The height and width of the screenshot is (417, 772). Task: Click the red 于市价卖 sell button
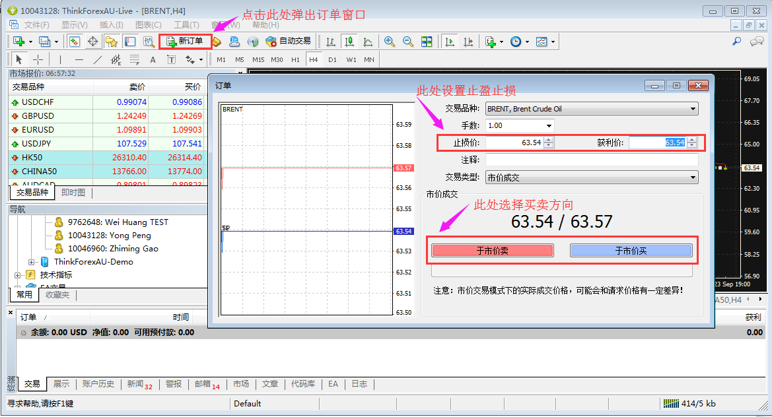click(x=492, y=251)
